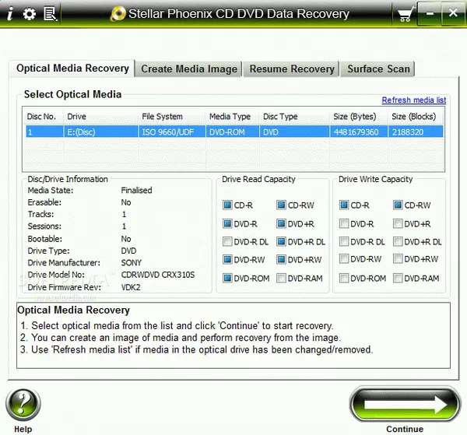Click the 4481679360 size in bytes cell
This screenshot has height=435, width=467.
[359, 132]
